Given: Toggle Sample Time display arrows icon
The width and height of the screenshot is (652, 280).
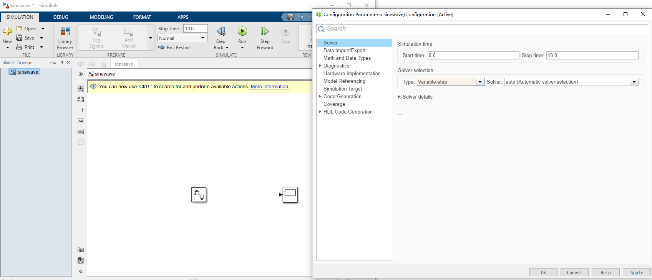Looking at the screenshot, I should 81,110.
